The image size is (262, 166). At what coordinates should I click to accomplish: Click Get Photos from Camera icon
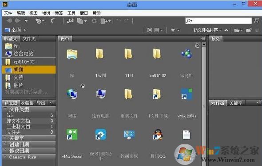pyautogui.click(x=70, y=21)
